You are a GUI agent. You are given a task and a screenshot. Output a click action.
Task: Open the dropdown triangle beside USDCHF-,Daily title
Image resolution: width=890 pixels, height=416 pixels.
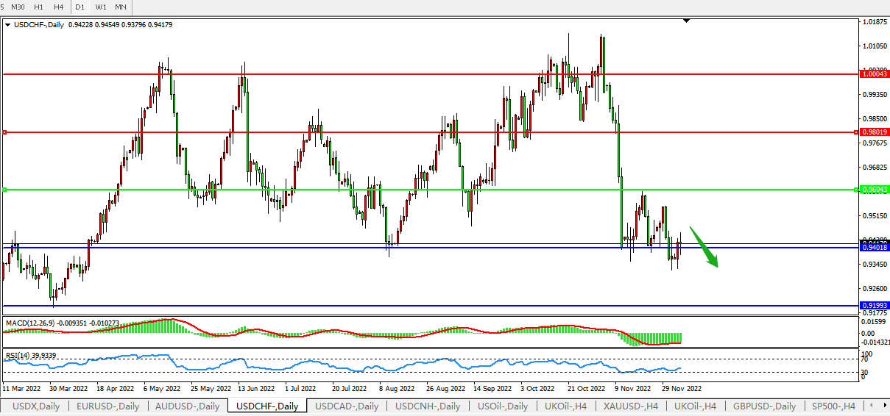[7, 25]
